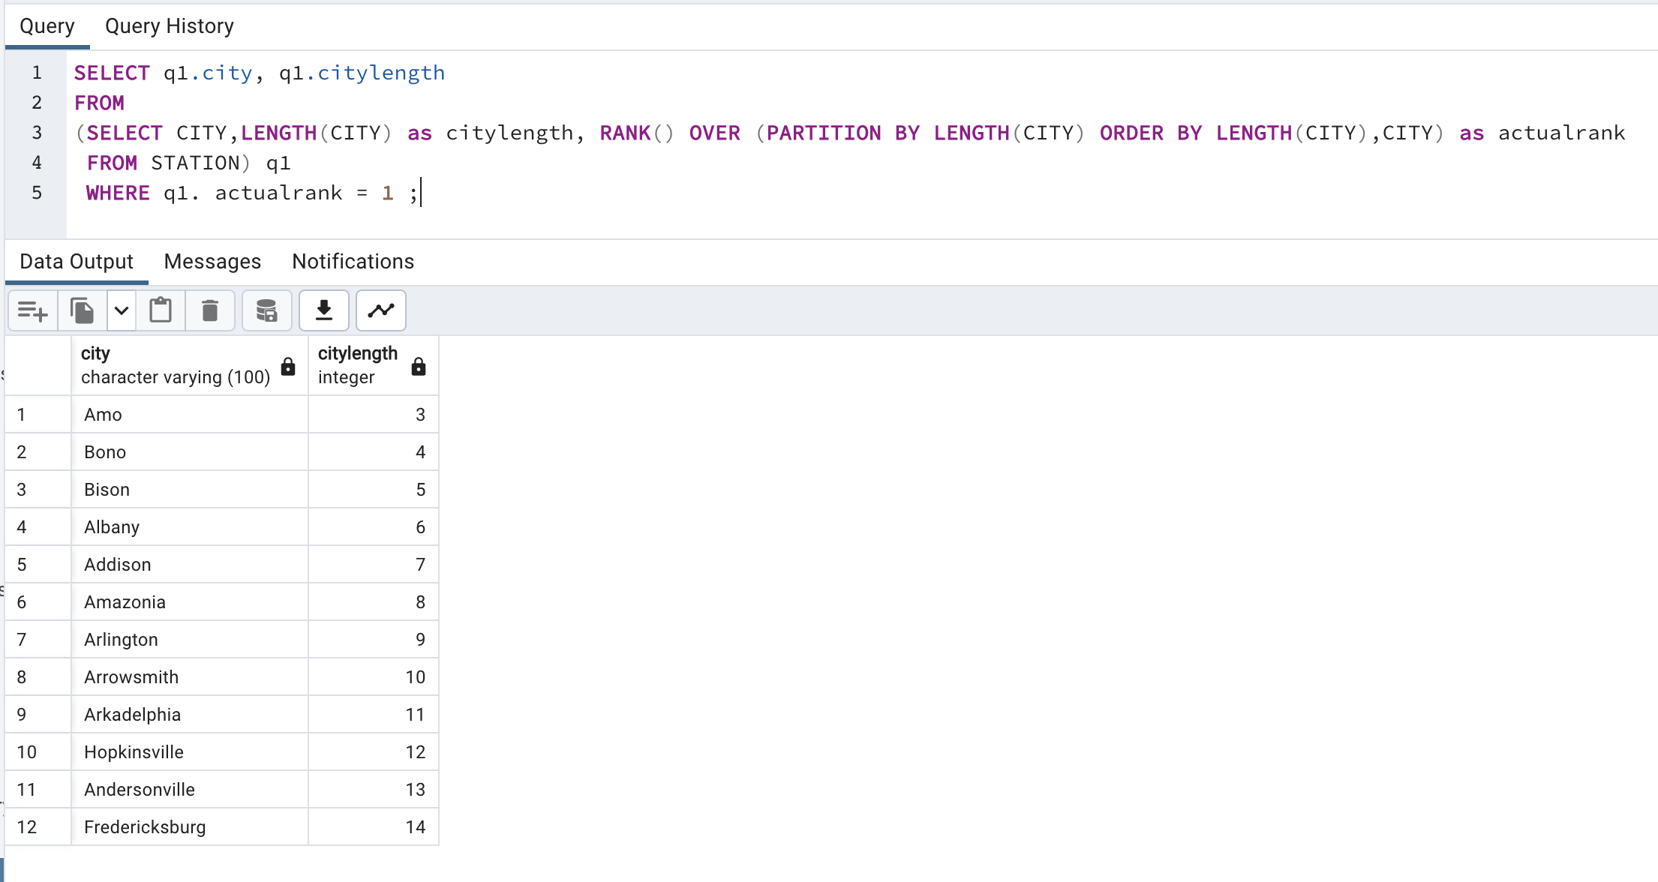
Task: Click the Paste clipboard icon
Action: click(161, 310)
